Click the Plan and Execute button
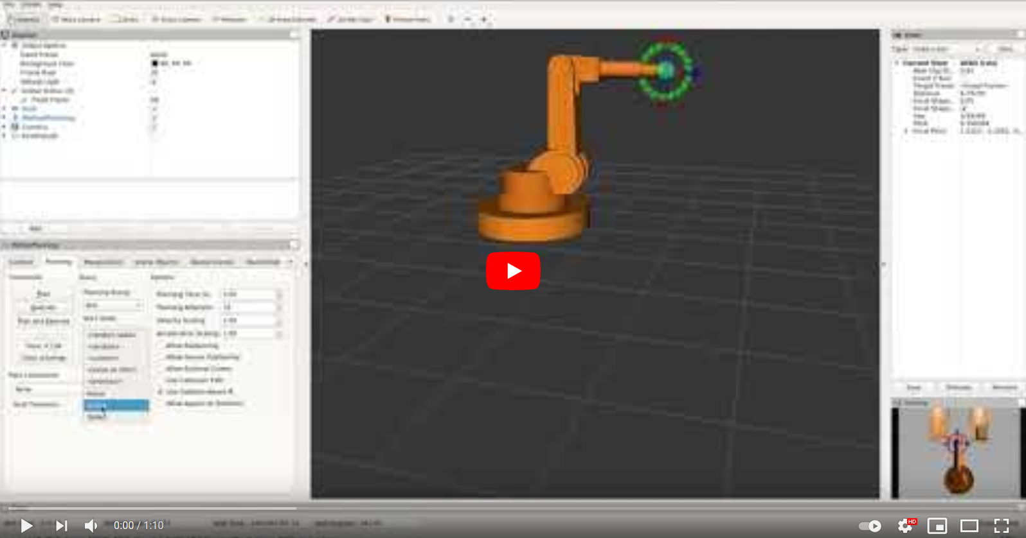The height and width of the screenshot is (538, 1026). click(x=43, y=321)
